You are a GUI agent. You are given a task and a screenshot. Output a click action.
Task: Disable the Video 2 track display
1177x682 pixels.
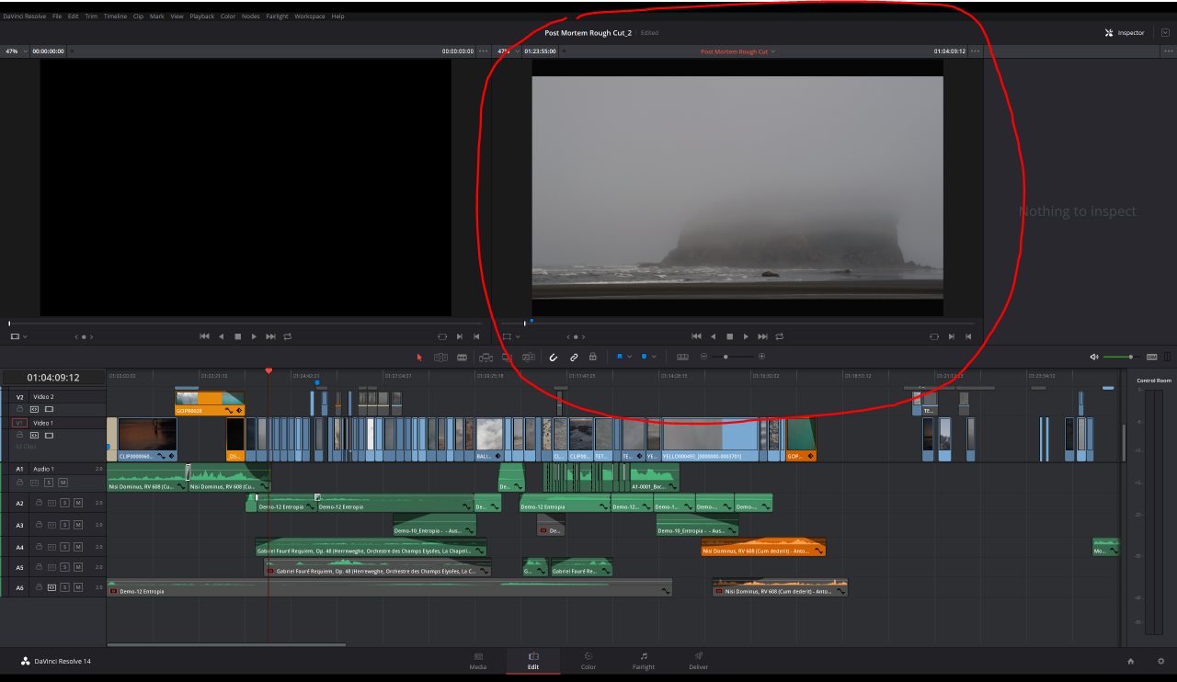[x=49, y=408]
